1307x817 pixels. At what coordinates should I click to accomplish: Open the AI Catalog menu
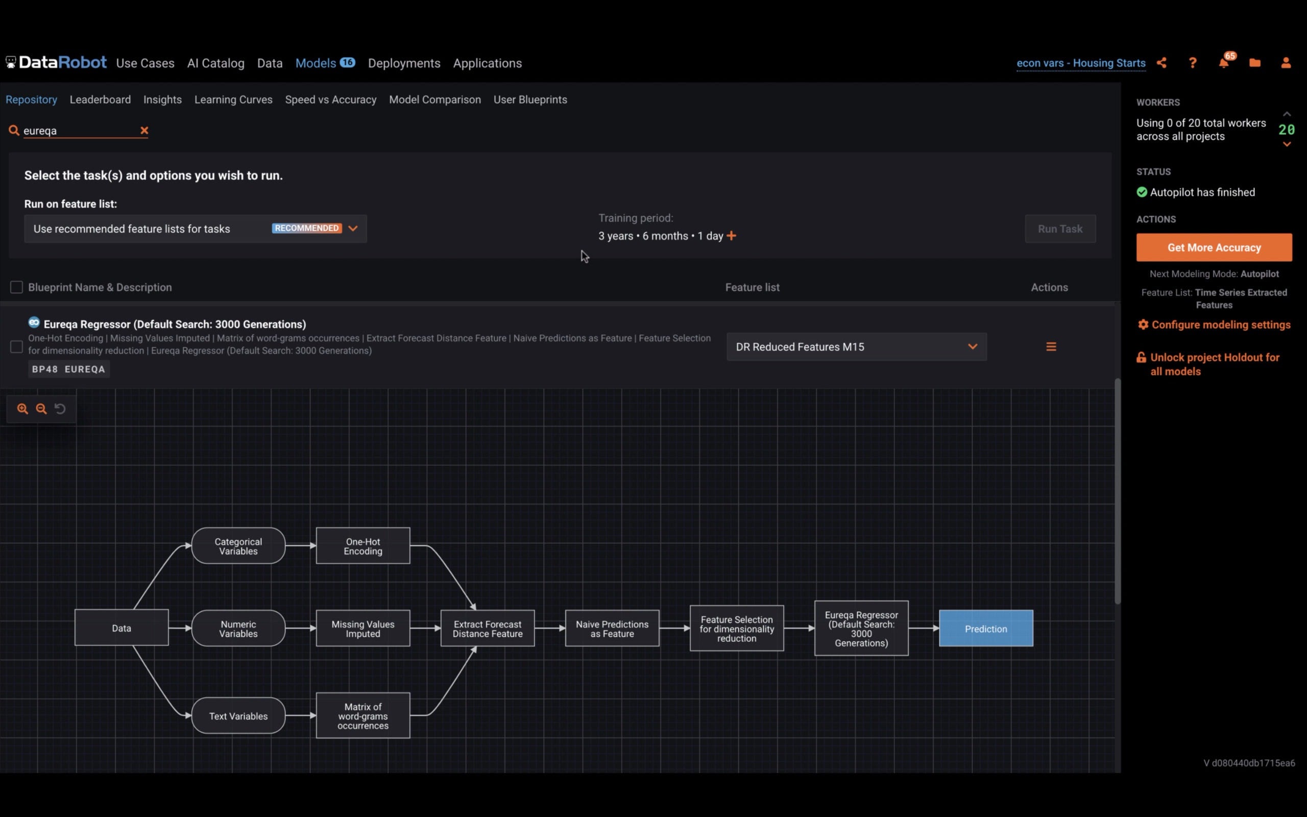pyautogui.click(x=215, y=63)
